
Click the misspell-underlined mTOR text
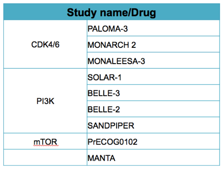[x=45, y=142]
